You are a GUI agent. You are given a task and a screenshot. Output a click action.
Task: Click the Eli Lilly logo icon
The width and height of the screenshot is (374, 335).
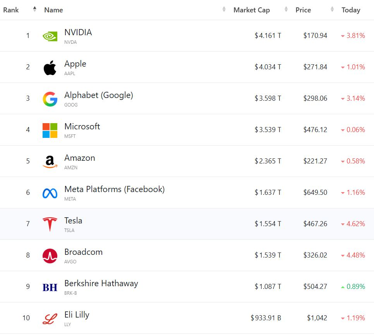pyautogui.click(x=50, y=318)
